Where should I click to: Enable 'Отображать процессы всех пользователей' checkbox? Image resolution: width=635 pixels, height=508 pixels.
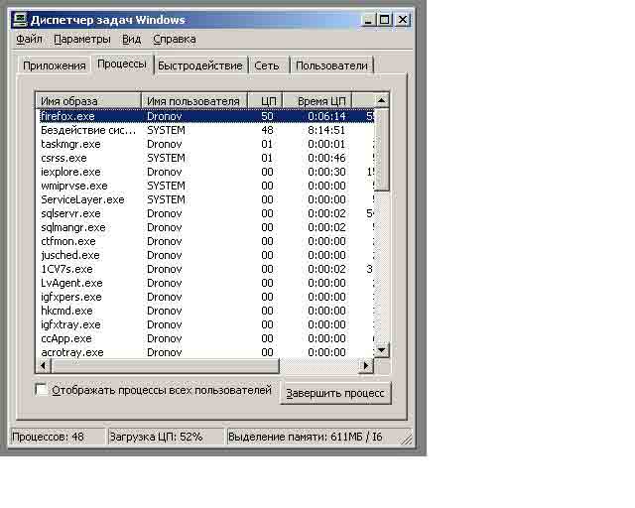[42, 391]
